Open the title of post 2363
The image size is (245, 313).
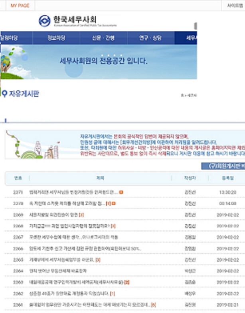coord(76,282)
